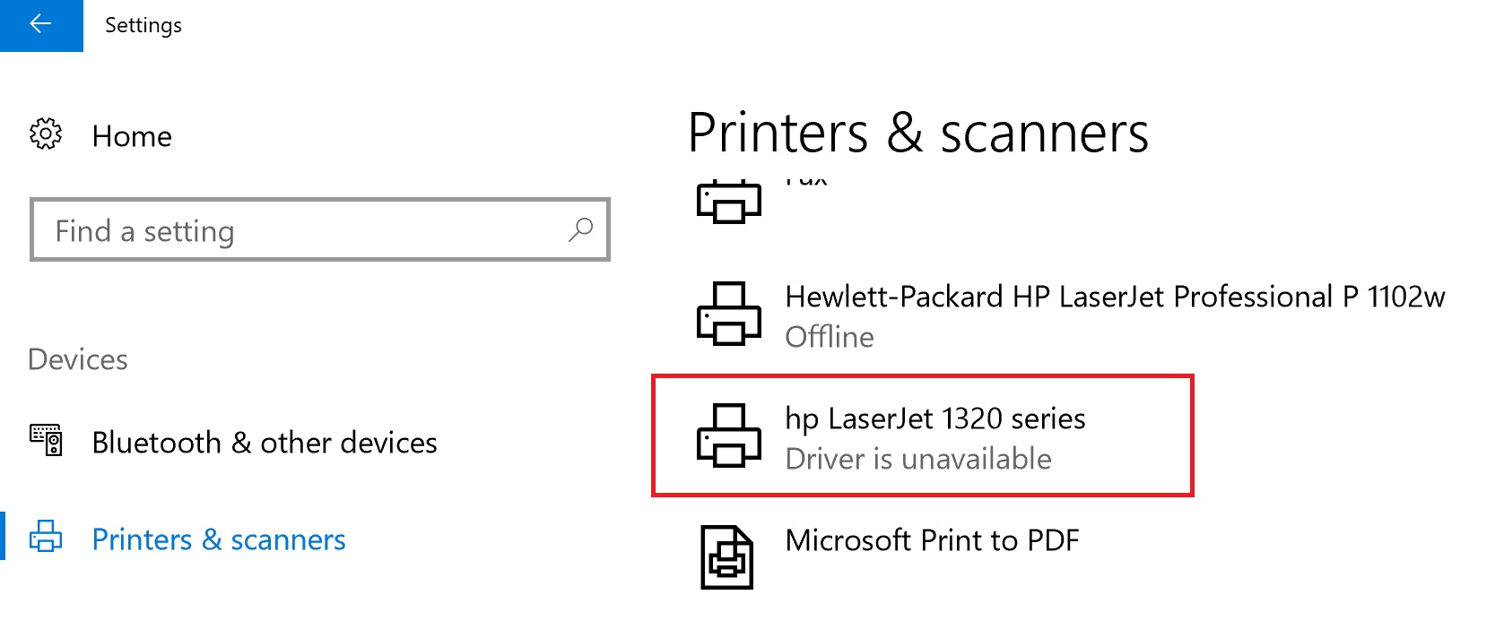Viewport: 1495px width, 638px height.
Task: Click the Printers & scanners sidebar icon
Action: (46, 538)
